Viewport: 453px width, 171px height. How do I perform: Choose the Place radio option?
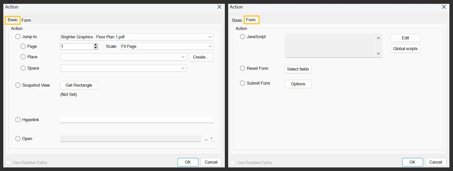tap(23, 57)
